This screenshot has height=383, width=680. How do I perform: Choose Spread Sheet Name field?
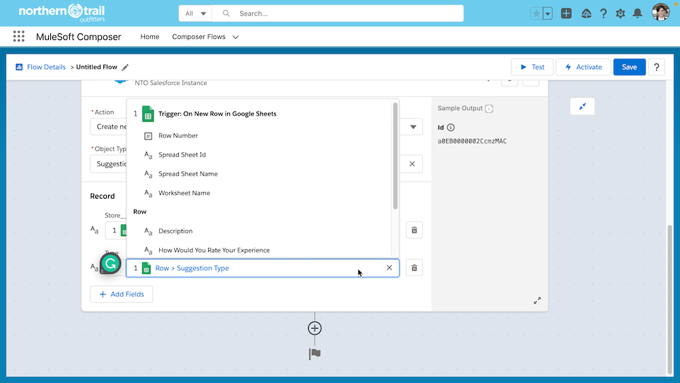(188, 174)
